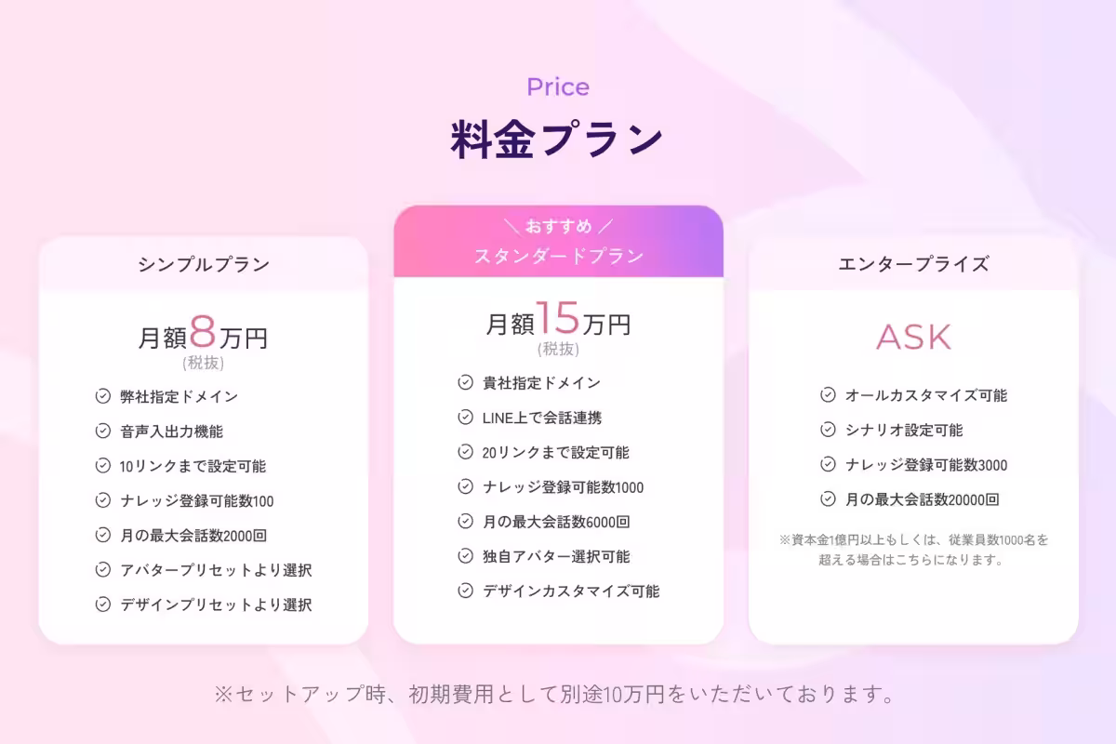The width and height of the screenshot is (1116, 744).
Task: Click check icon beside 独自アバター選択可能
Action: pos(466,556)
